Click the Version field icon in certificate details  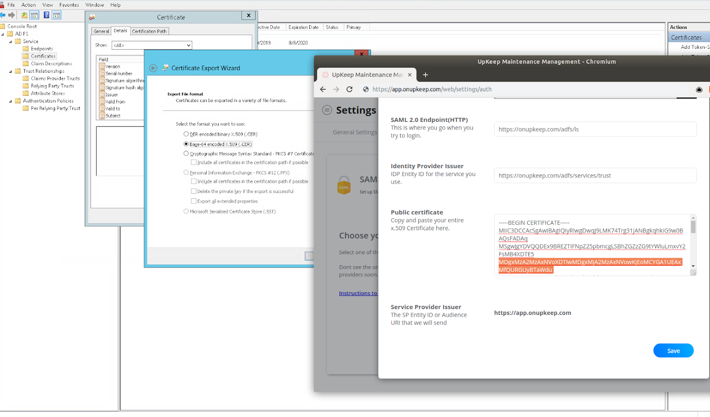(x=102, y=67)
